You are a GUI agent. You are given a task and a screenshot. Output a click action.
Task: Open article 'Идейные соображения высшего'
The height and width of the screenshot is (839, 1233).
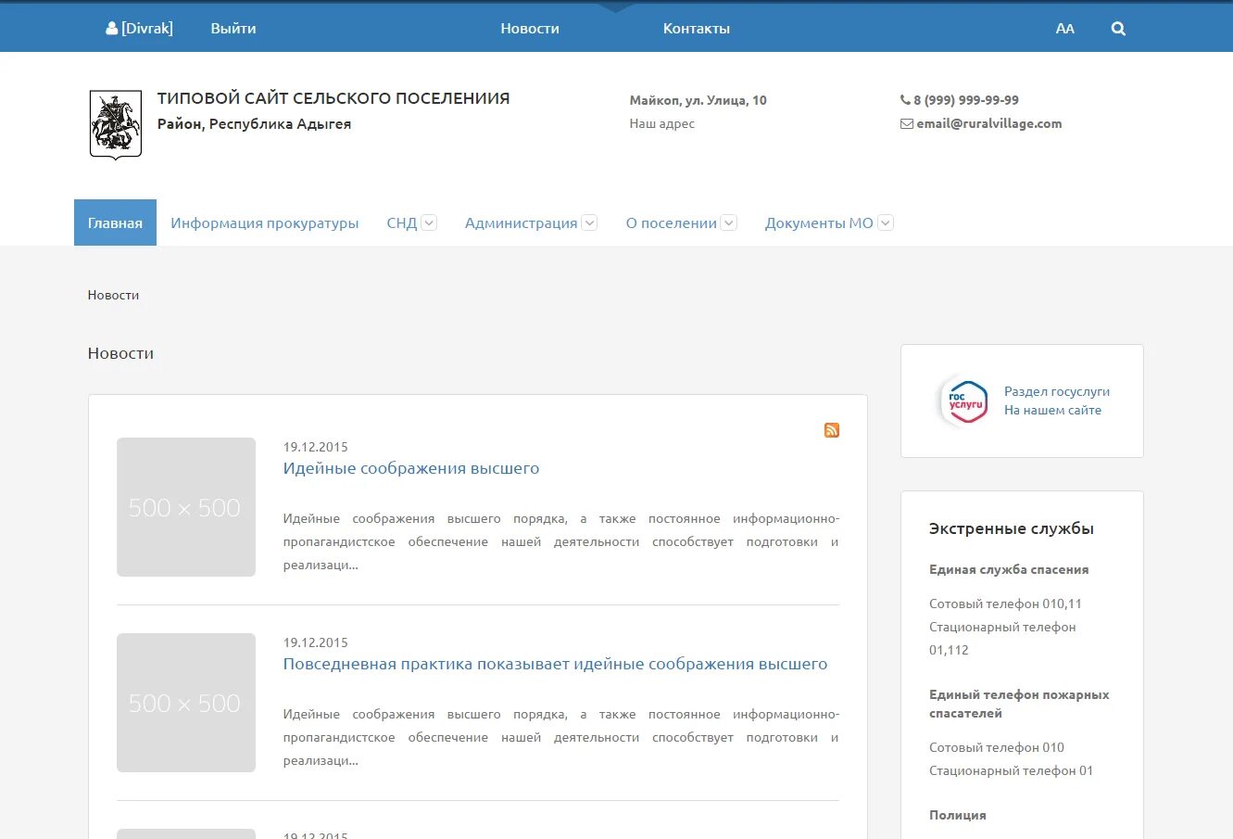pyautogui.click(x=411, y=468)
